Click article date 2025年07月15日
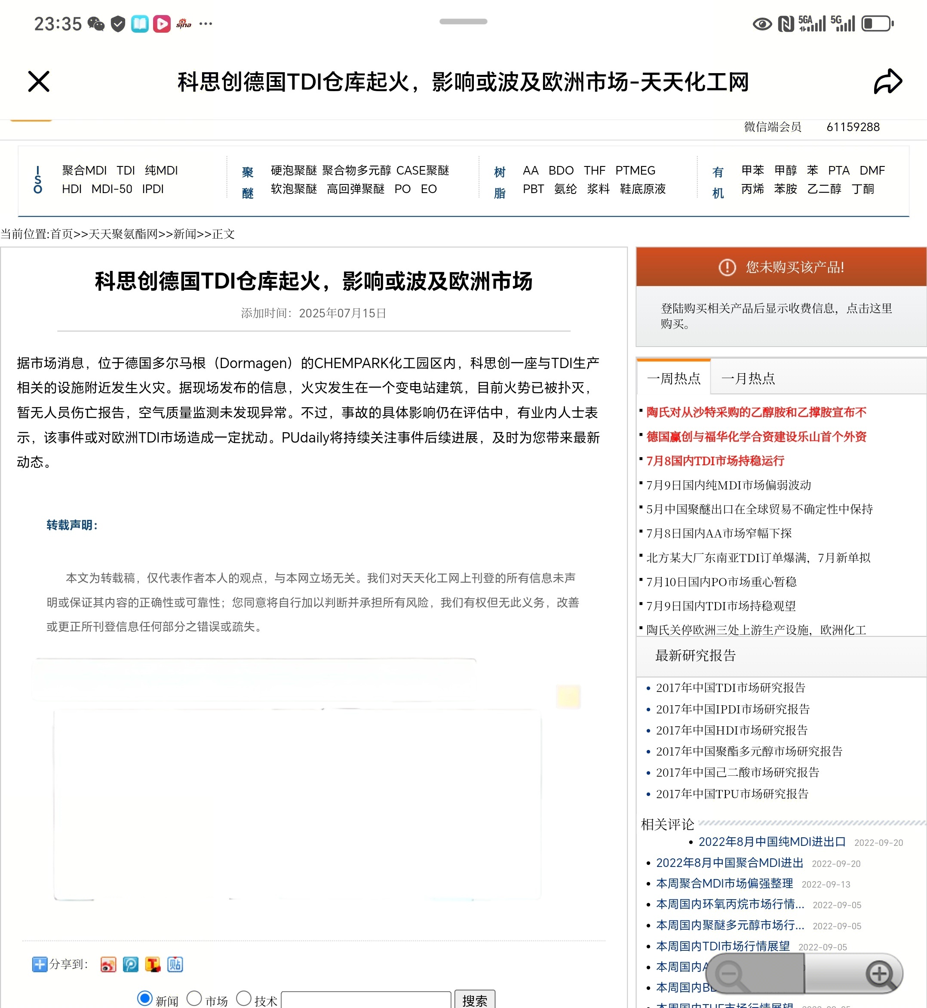Screen dimensions: 927x1008 343,313
